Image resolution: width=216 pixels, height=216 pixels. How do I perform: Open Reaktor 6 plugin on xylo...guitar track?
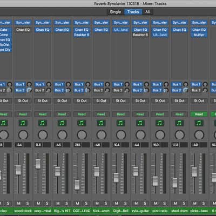140,35
